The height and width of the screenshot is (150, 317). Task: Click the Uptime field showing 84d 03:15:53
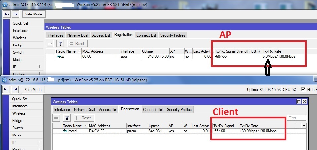(x=270, y=90)
